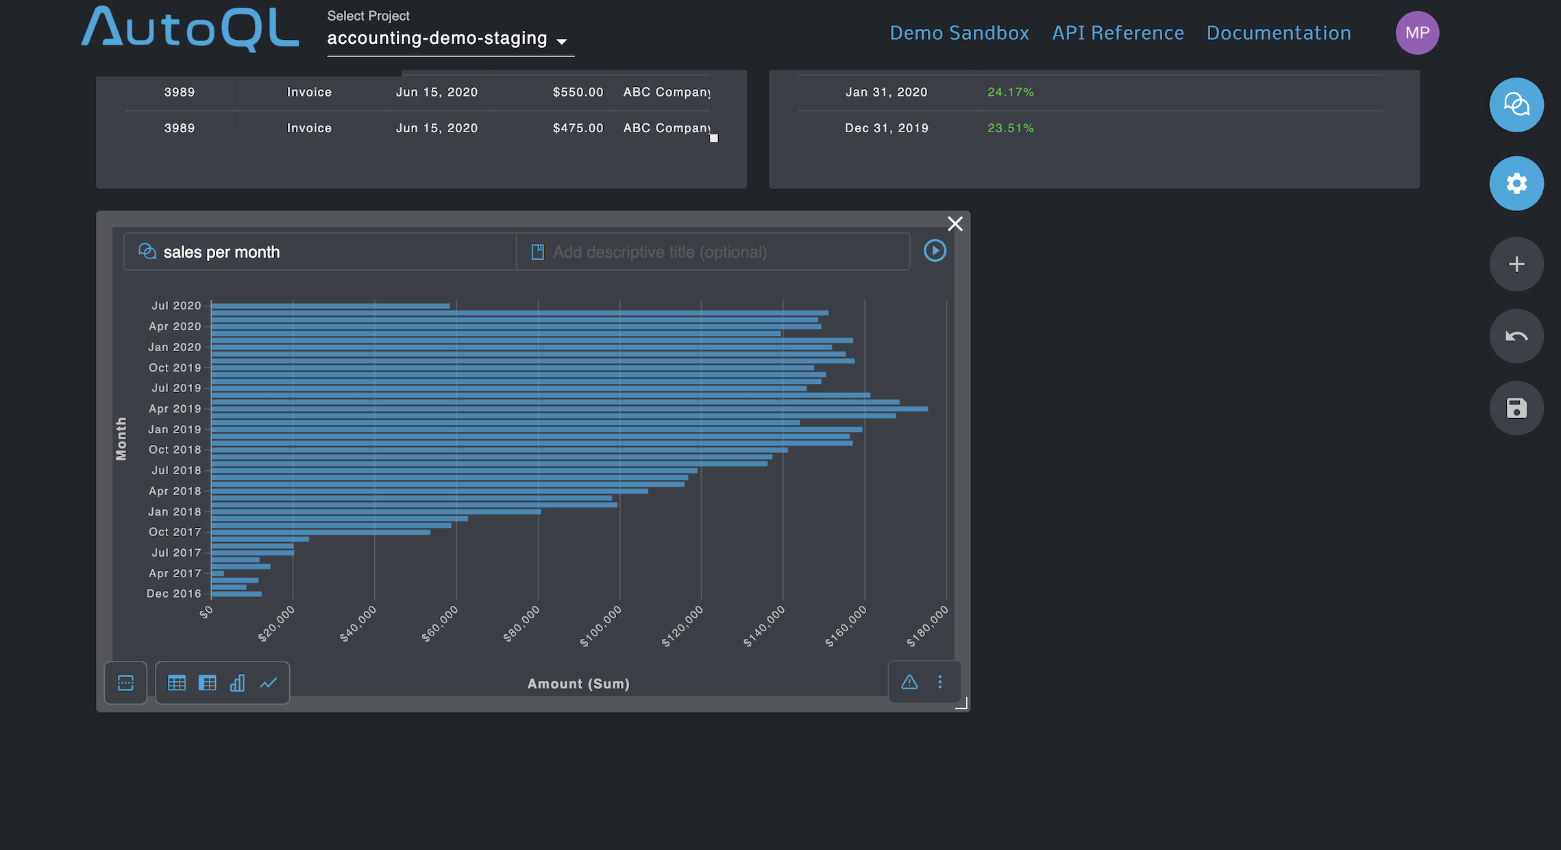The width and height of the screenshot is (1561, 850).
Task: Click the chat icon in query field
Action: click(147, 252)
